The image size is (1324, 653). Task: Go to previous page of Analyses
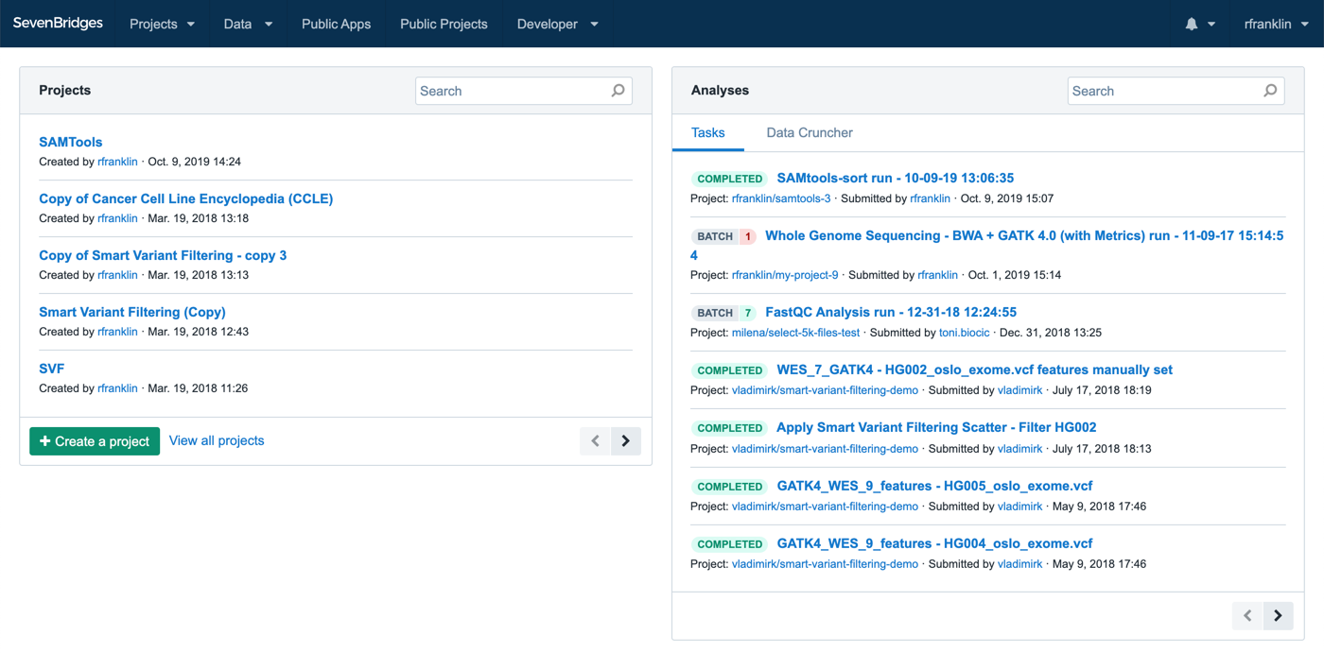(1247, 616)
